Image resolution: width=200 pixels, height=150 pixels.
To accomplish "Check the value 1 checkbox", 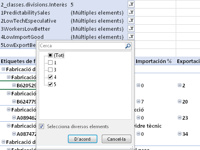I will (50, 63).
